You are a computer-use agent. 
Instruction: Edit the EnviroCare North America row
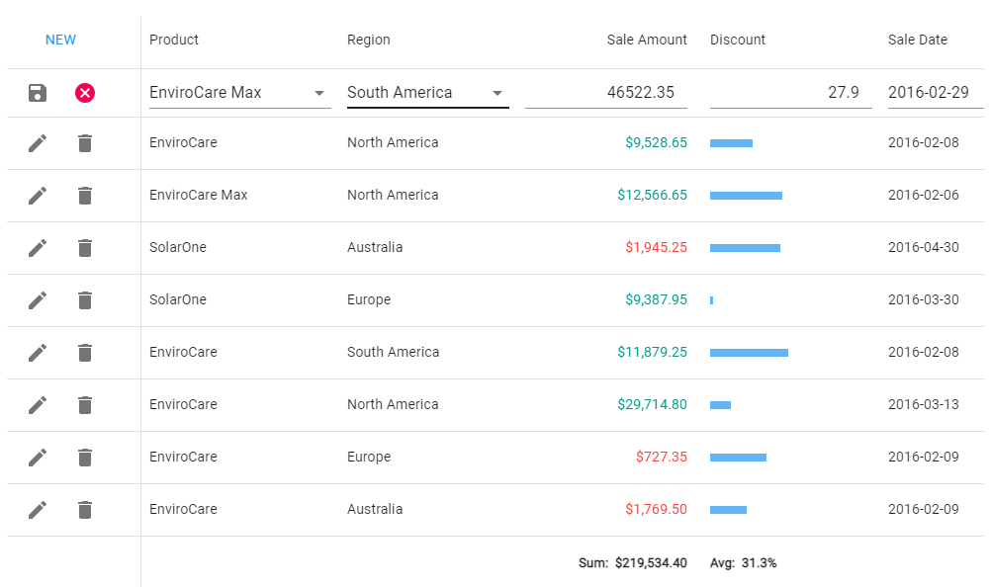[37, 142]
